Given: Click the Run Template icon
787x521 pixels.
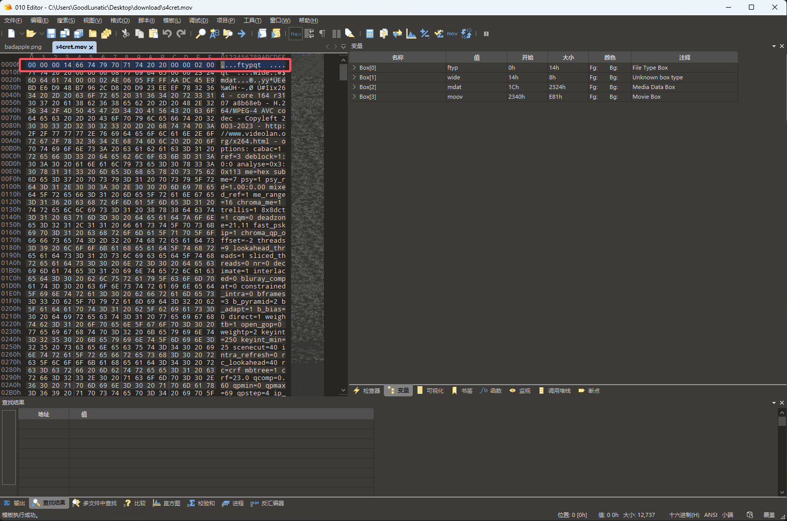Looking at the screenshot, I should click(x=276, y=34).
